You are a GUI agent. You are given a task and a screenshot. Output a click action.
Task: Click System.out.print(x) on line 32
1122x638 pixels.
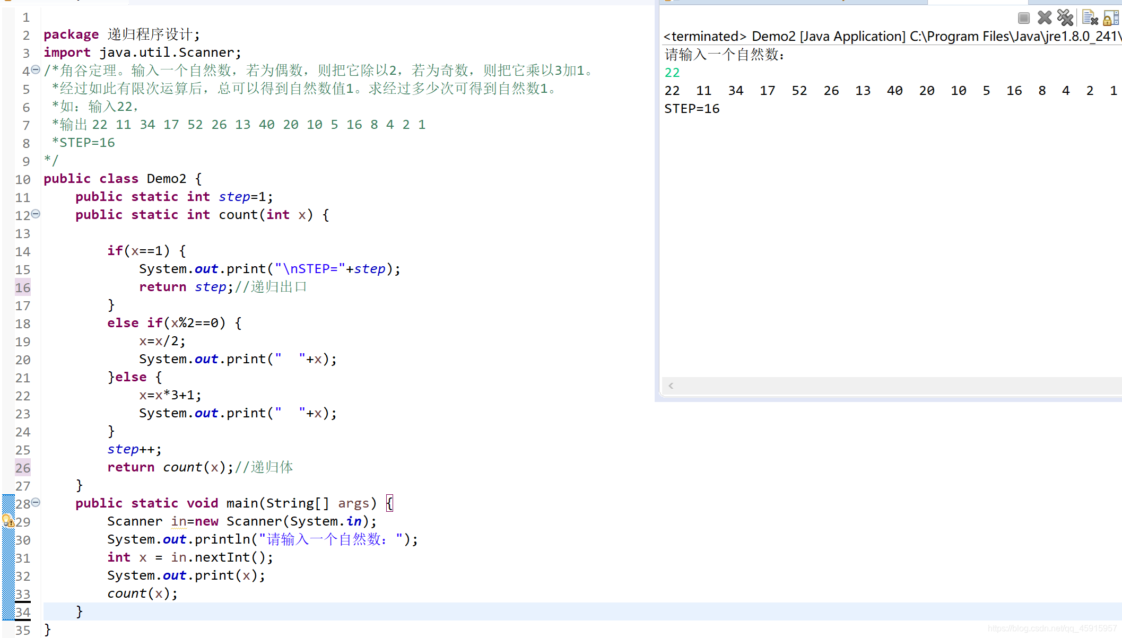click(x=186, y=575)
